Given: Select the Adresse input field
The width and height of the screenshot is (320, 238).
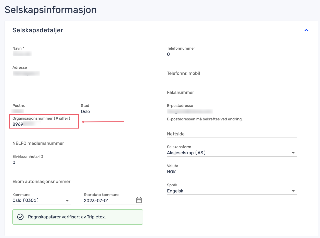Looking at the screenshot, I should [x=77, y=73].
